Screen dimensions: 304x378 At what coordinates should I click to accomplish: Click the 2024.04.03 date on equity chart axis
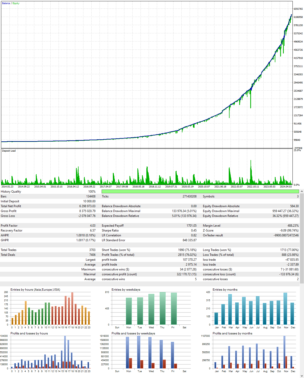[286, 187]
